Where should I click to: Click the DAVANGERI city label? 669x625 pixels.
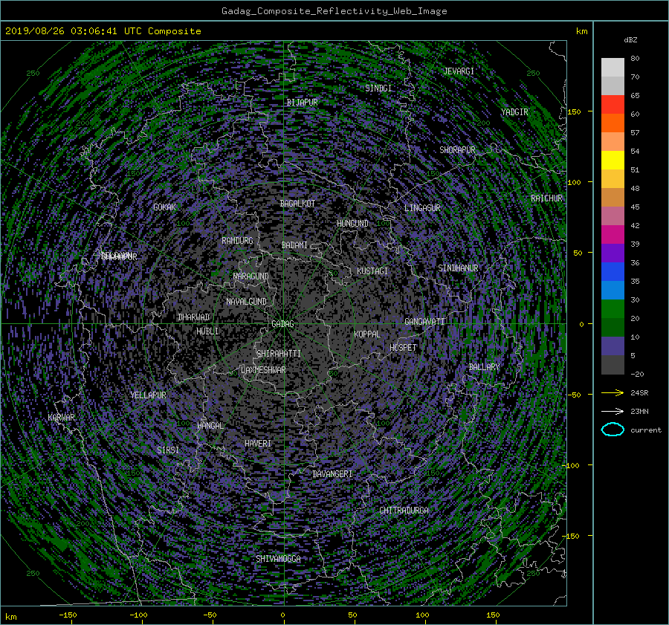(x=332, y=474)
